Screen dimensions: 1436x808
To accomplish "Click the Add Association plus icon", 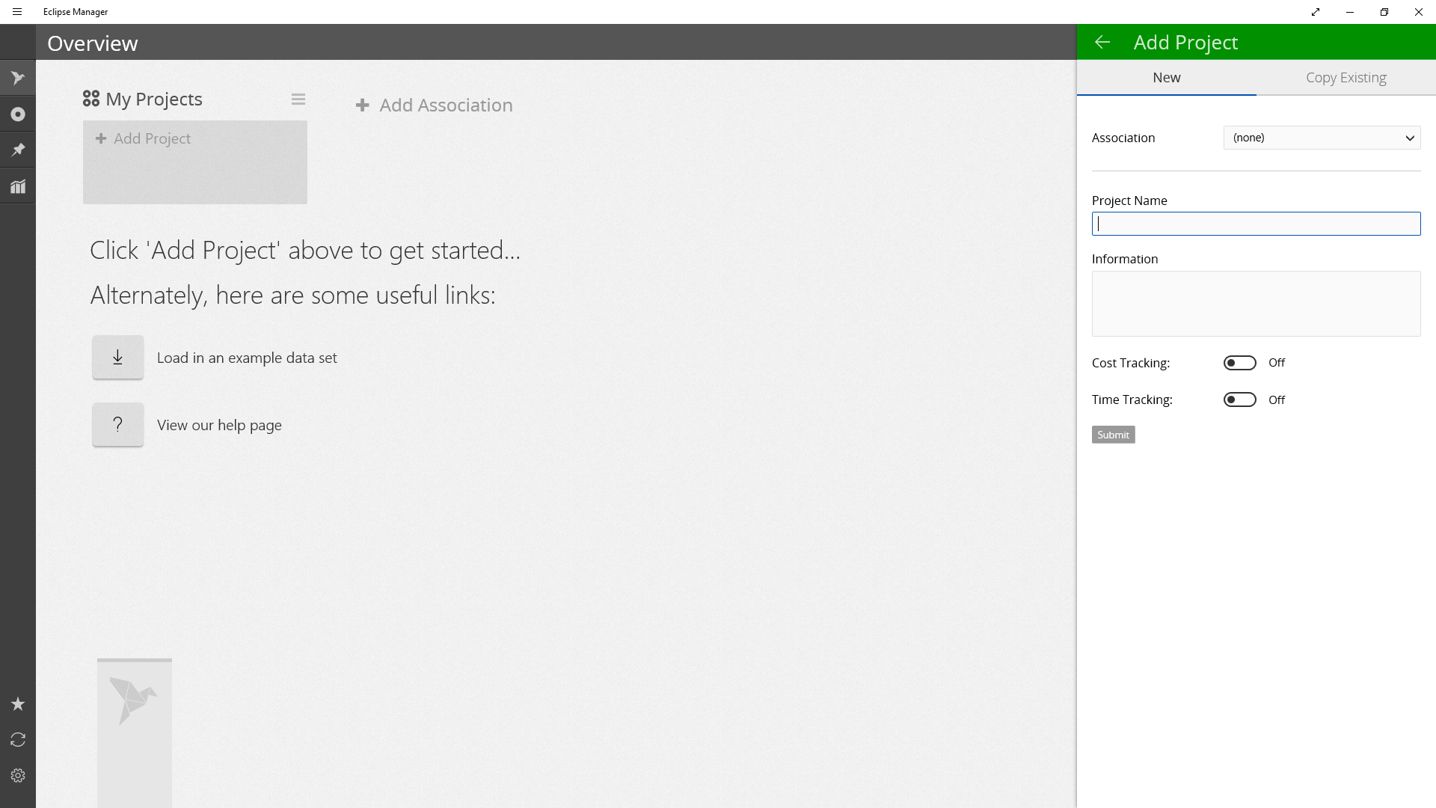I will [x=364, y=105].
